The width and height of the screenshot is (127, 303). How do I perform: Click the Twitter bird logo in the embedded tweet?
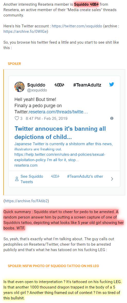112,84
